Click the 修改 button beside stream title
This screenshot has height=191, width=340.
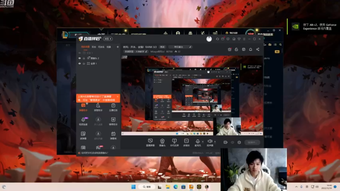tap(162, 47)
